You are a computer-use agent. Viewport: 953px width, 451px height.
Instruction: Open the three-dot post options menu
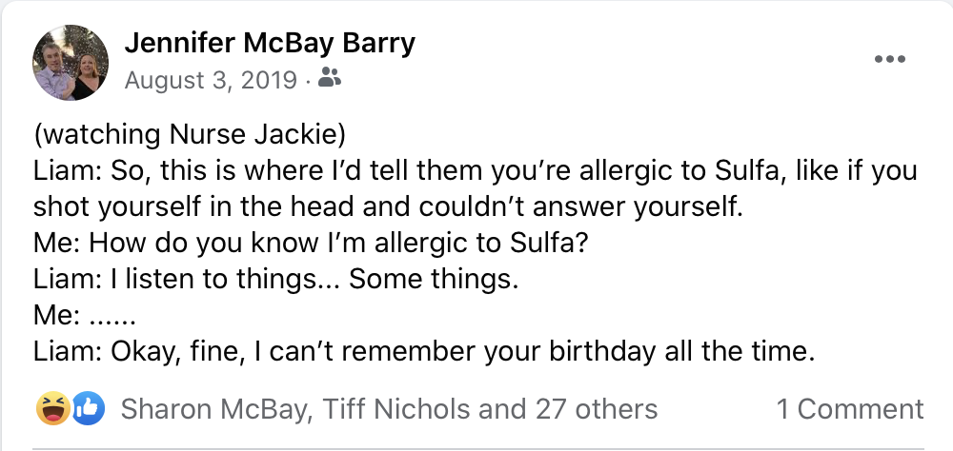(889, 59)
